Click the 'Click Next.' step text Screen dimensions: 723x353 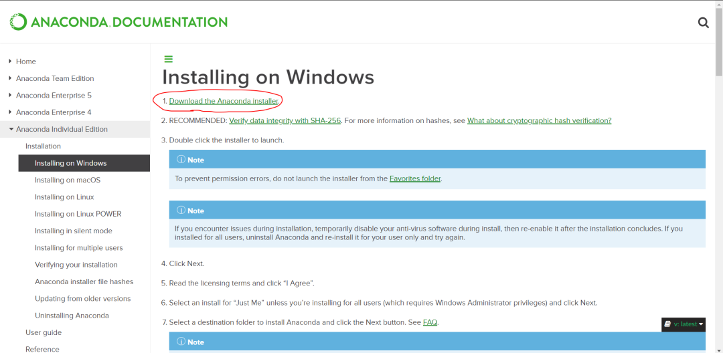coord(187,263)
